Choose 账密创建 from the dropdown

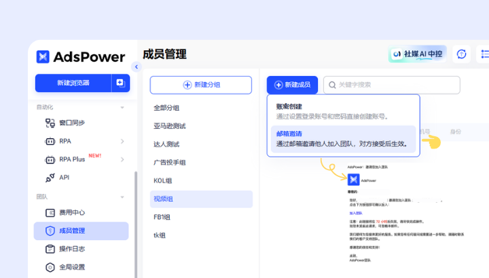point(344,111)
